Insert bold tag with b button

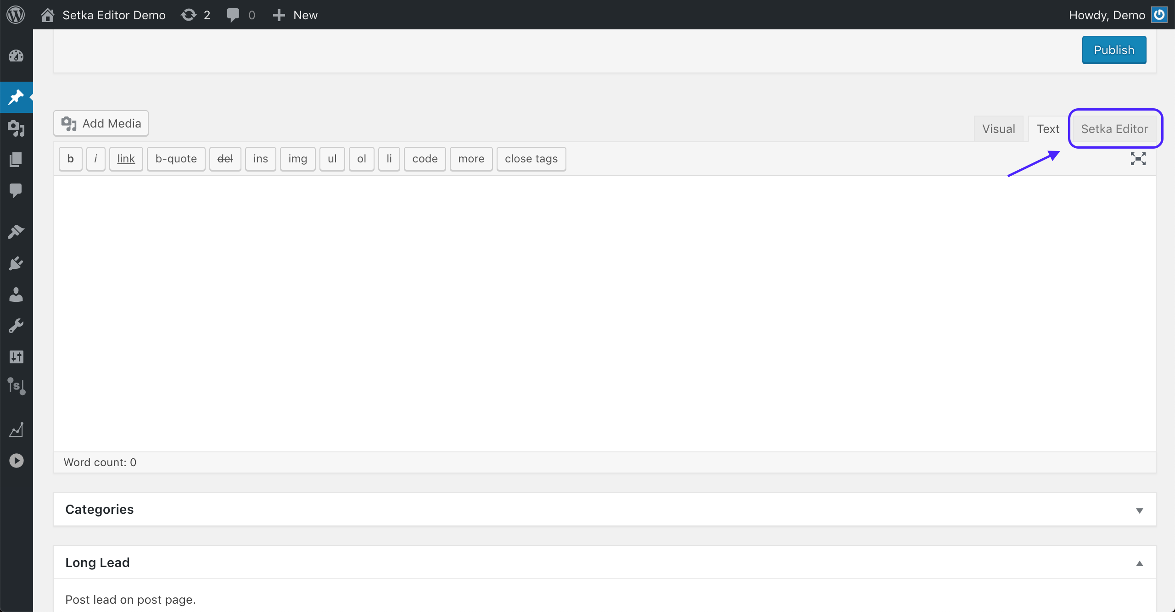click(70, 159)
